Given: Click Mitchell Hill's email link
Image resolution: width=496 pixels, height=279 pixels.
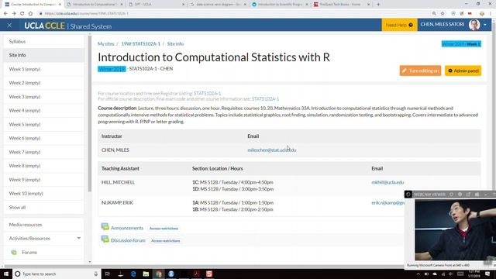Looking at the screenshot, I should 387,182.
